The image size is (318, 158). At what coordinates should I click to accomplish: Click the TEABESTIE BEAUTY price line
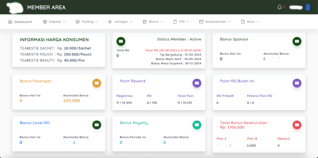click(52, 61)
